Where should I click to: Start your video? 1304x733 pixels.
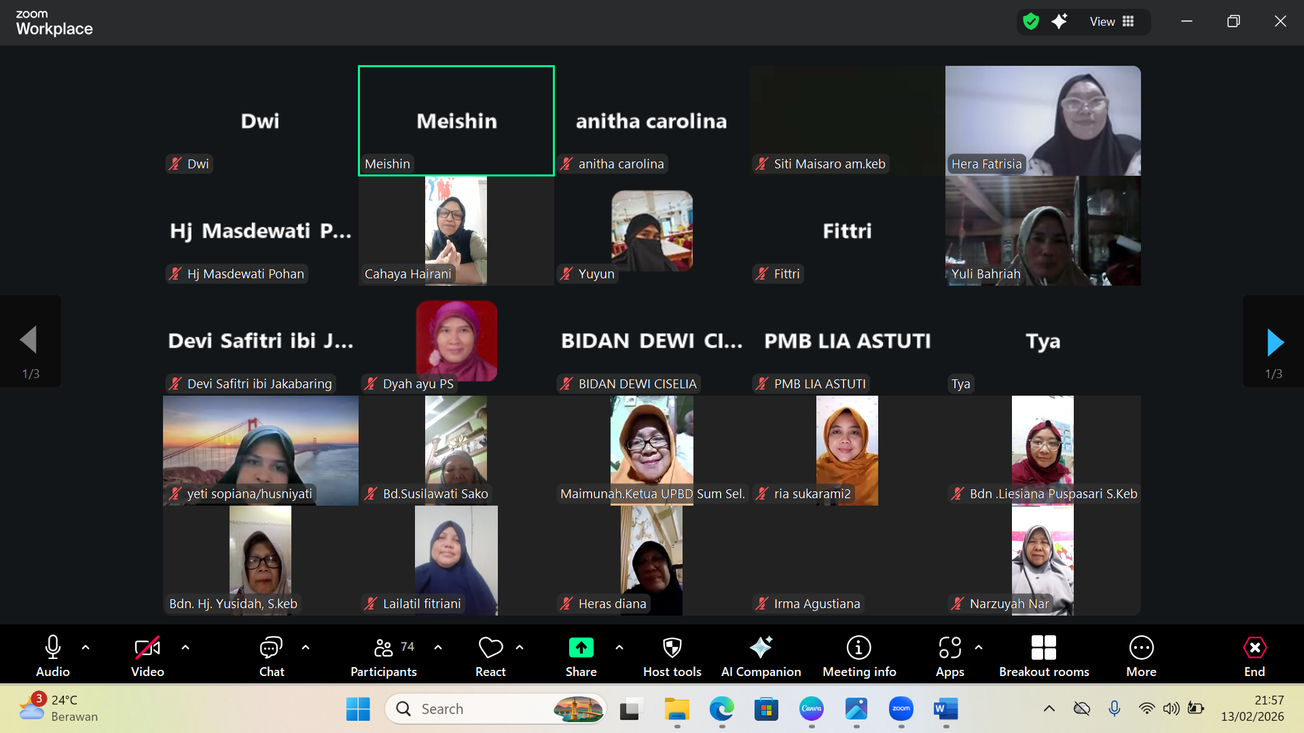pos(147,654)
